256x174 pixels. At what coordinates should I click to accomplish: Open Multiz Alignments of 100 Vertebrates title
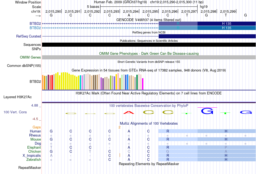point(149,124)
